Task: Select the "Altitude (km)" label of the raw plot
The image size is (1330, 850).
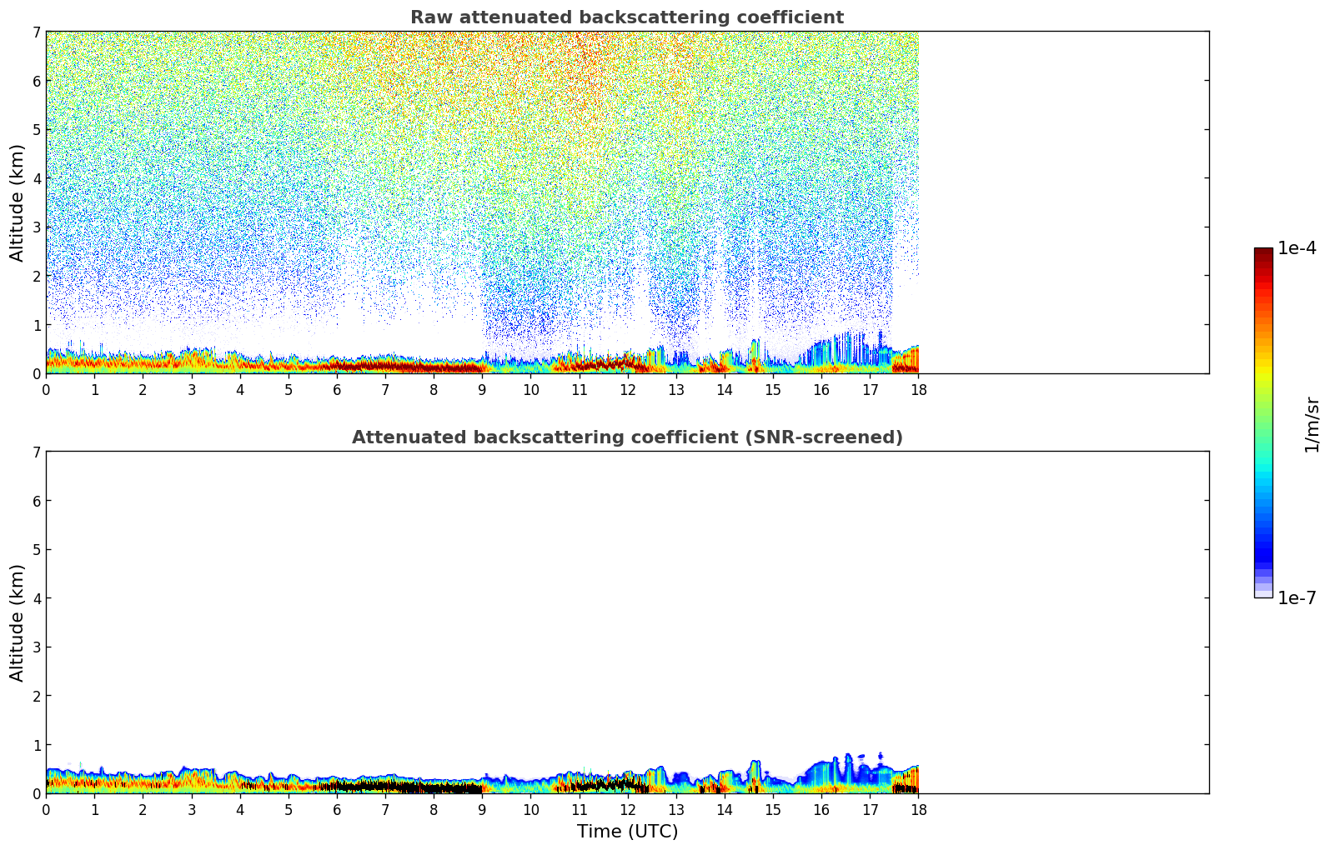Action: (17, 202)
